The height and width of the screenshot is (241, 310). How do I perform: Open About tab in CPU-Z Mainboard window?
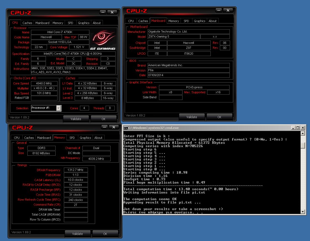213,21
